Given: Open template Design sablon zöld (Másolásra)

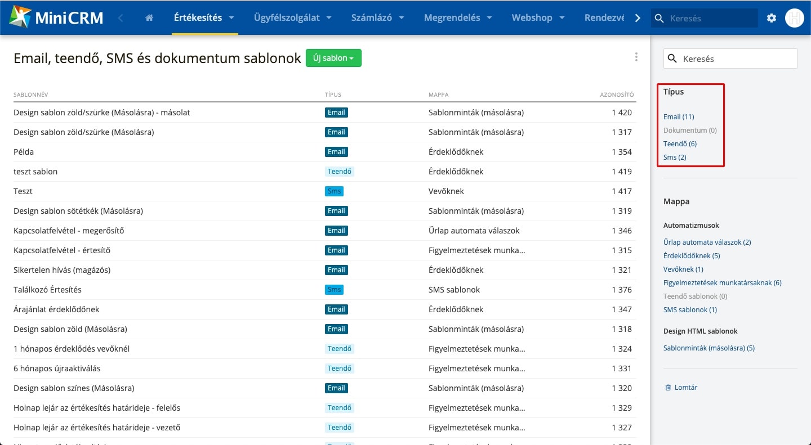Looking at the screenshot, I should pyautogui.click(x=70, y=329).
